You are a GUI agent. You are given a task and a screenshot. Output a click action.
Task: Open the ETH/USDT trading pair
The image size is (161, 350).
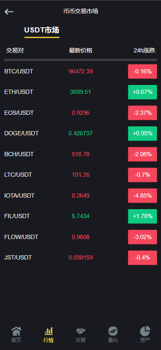coord(80,92)
